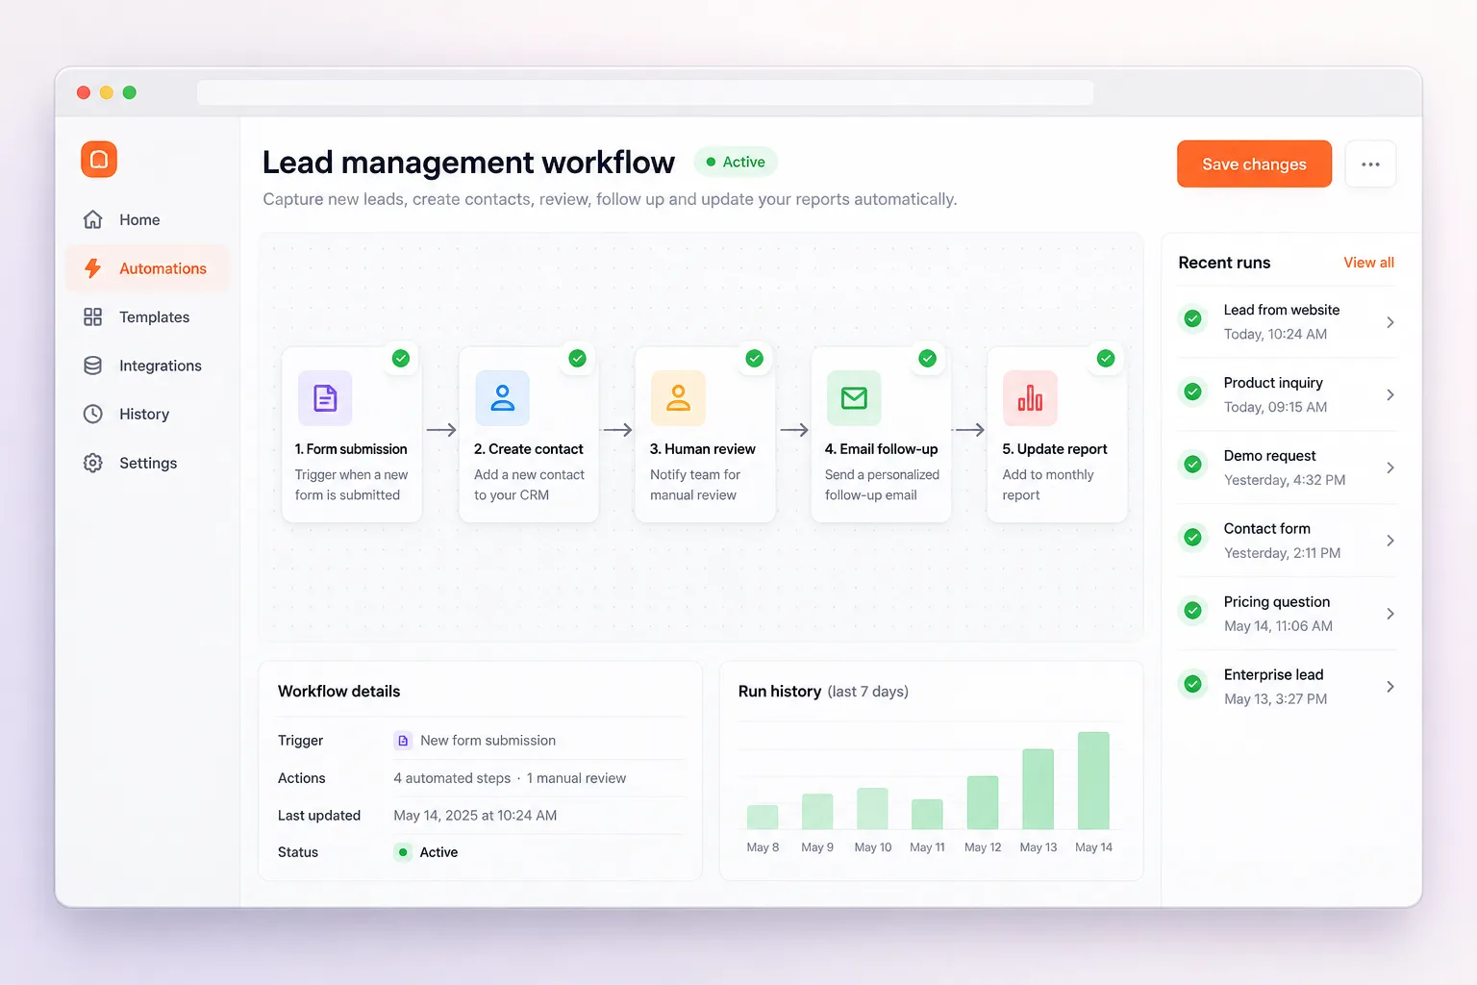Open the Integrations section

[148, 366]
